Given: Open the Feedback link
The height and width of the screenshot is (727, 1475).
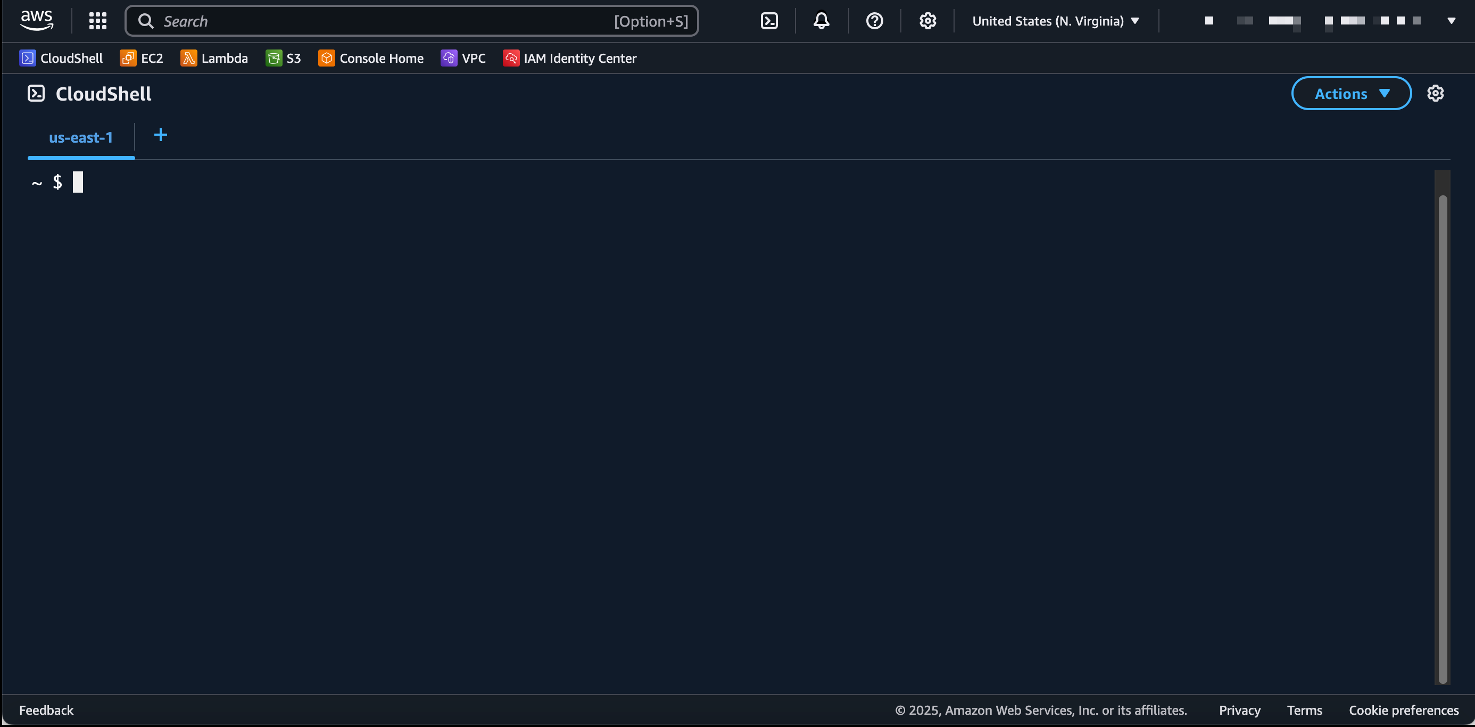Looking at the screenshot, I should 46,710.
